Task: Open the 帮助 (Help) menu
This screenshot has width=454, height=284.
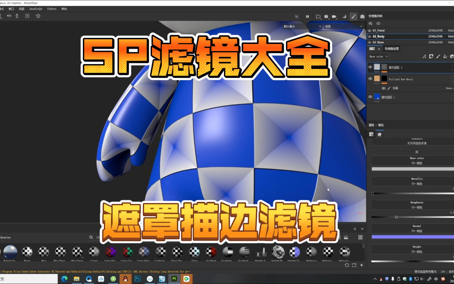Action: pos(64,9)
